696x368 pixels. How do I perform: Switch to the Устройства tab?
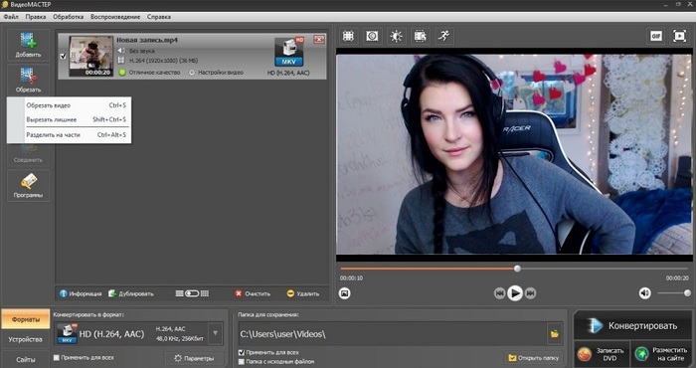(25, 339)
